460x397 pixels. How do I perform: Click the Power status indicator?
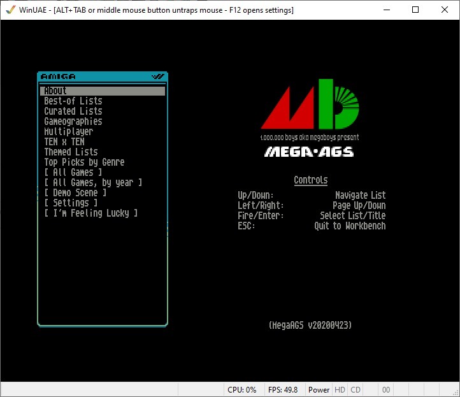(x=319, y=389)
